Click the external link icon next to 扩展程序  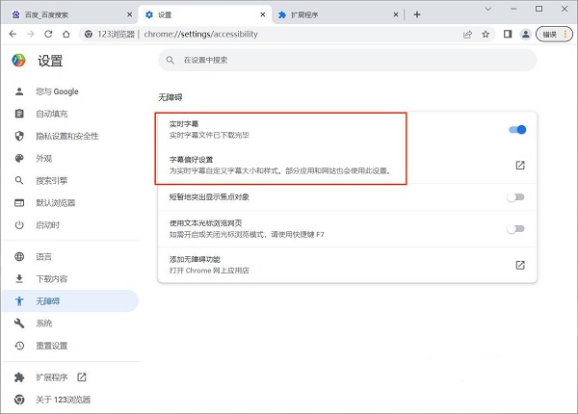(82, 377)
